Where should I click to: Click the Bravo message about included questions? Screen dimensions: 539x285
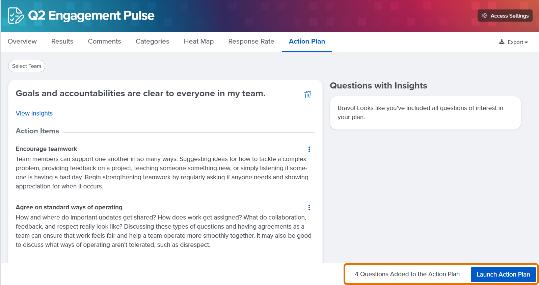[x=420, y=112]
